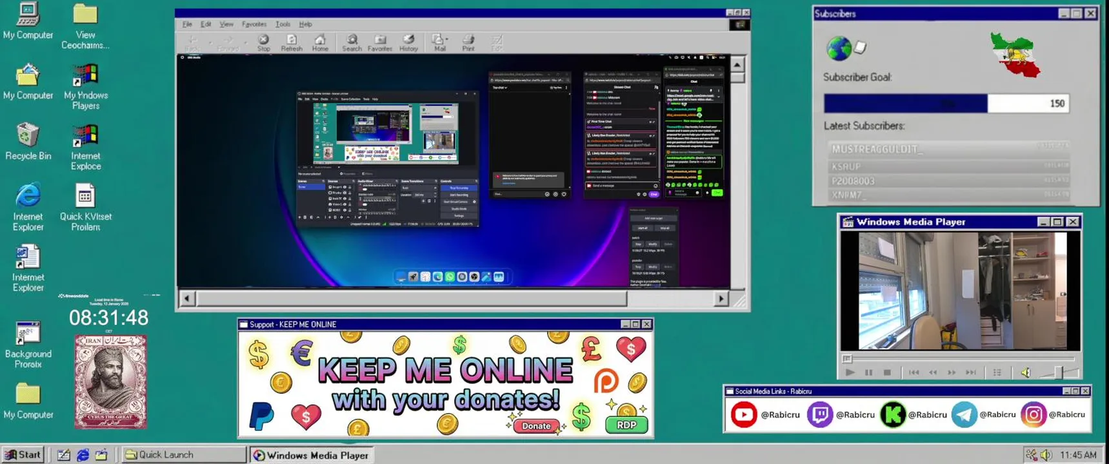
Task: Click the Recycle Bin desktop icon
Action: coord(28,141)
